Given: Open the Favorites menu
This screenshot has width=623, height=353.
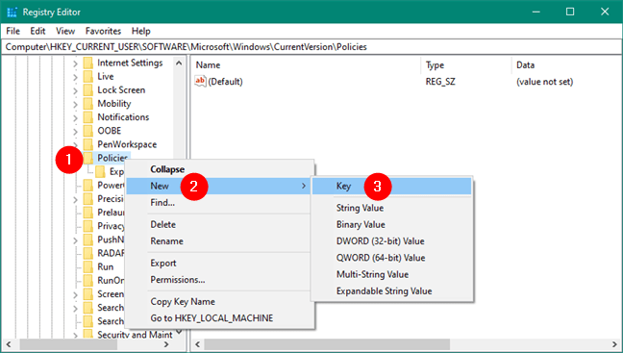Looking at the screenshot, I should click(x=103, y=31).
